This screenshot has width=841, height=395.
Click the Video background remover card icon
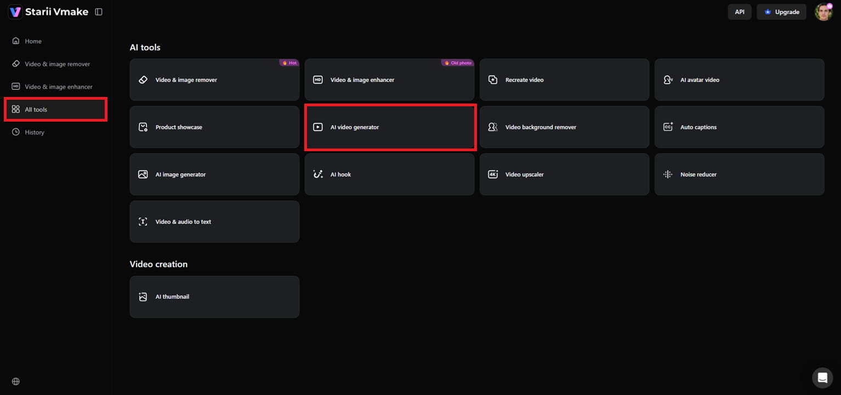[x=493, y=127]
